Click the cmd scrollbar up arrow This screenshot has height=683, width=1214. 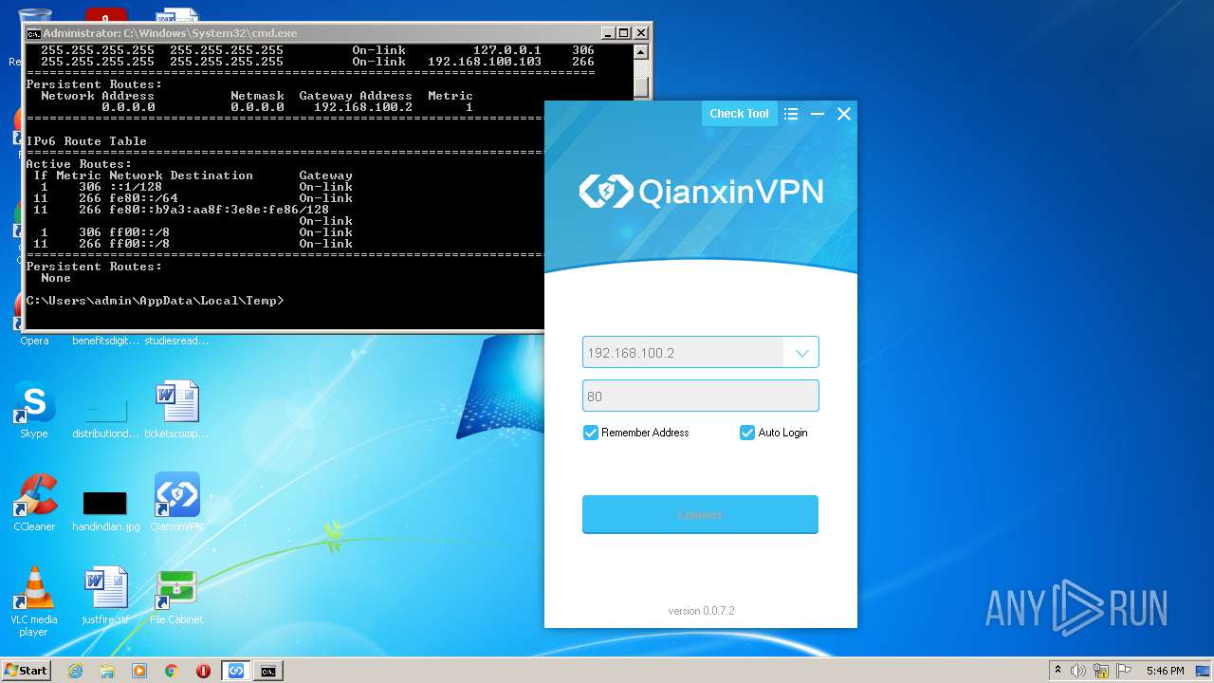click(641, 52)
